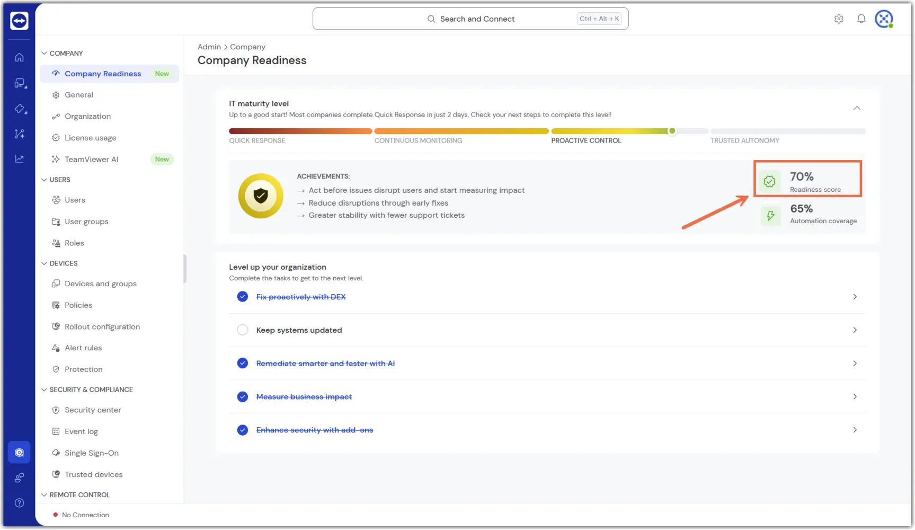Screen dimensions: 915x530
Task: Open the Home icon in left rail
Action: point(19,57)
